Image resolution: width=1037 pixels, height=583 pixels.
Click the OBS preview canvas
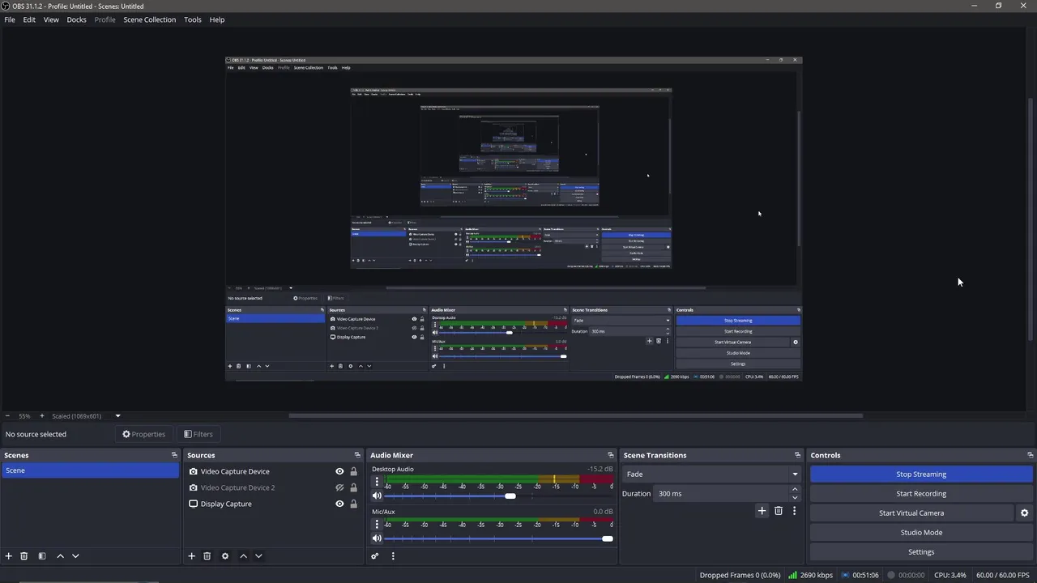[x=514, y=219]
